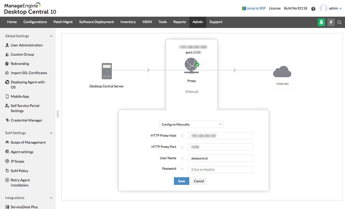This screenshot has width=345, height=209.
Task: Open the SoM Policy page
Action: click(x=20, y=171)
